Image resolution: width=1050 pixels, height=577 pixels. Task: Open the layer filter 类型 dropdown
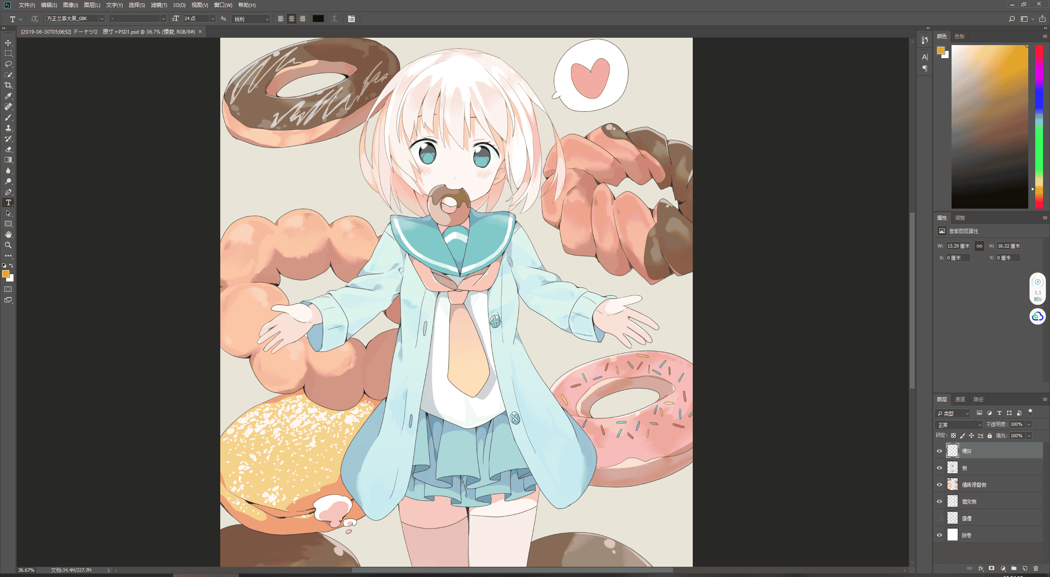coord(952,413)
